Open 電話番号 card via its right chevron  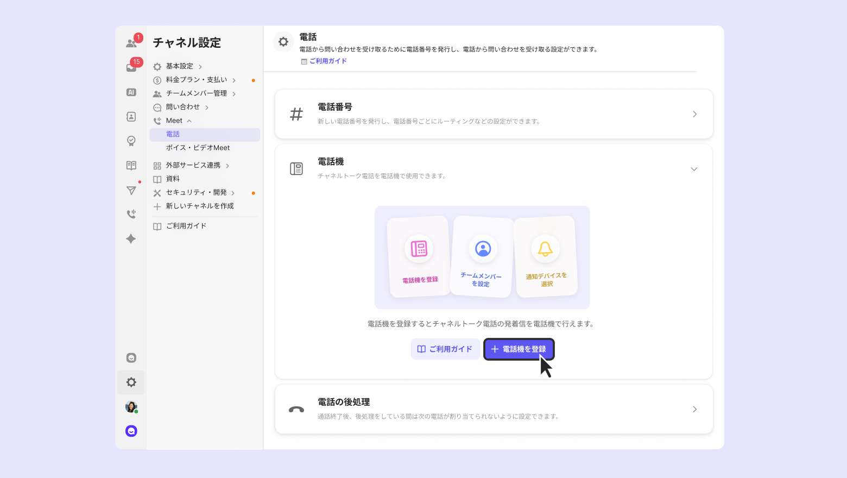point(694,114)
